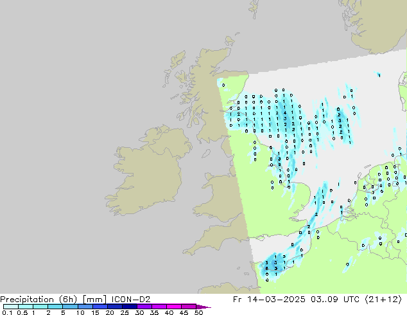Click the '03..09 UTC' time range text
This screenshot has width=407, height=315.
coord(335,300)
